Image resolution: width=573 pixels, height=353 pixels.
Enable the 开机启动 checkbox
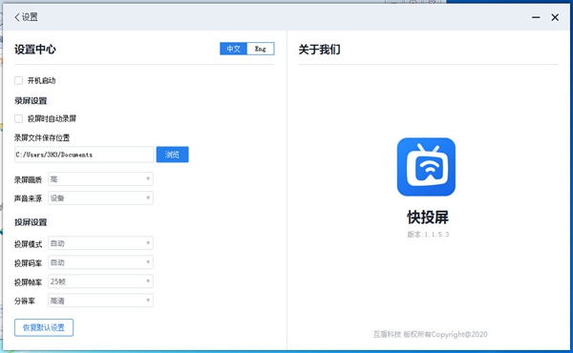pyautogui.click(x=19, y=80)
